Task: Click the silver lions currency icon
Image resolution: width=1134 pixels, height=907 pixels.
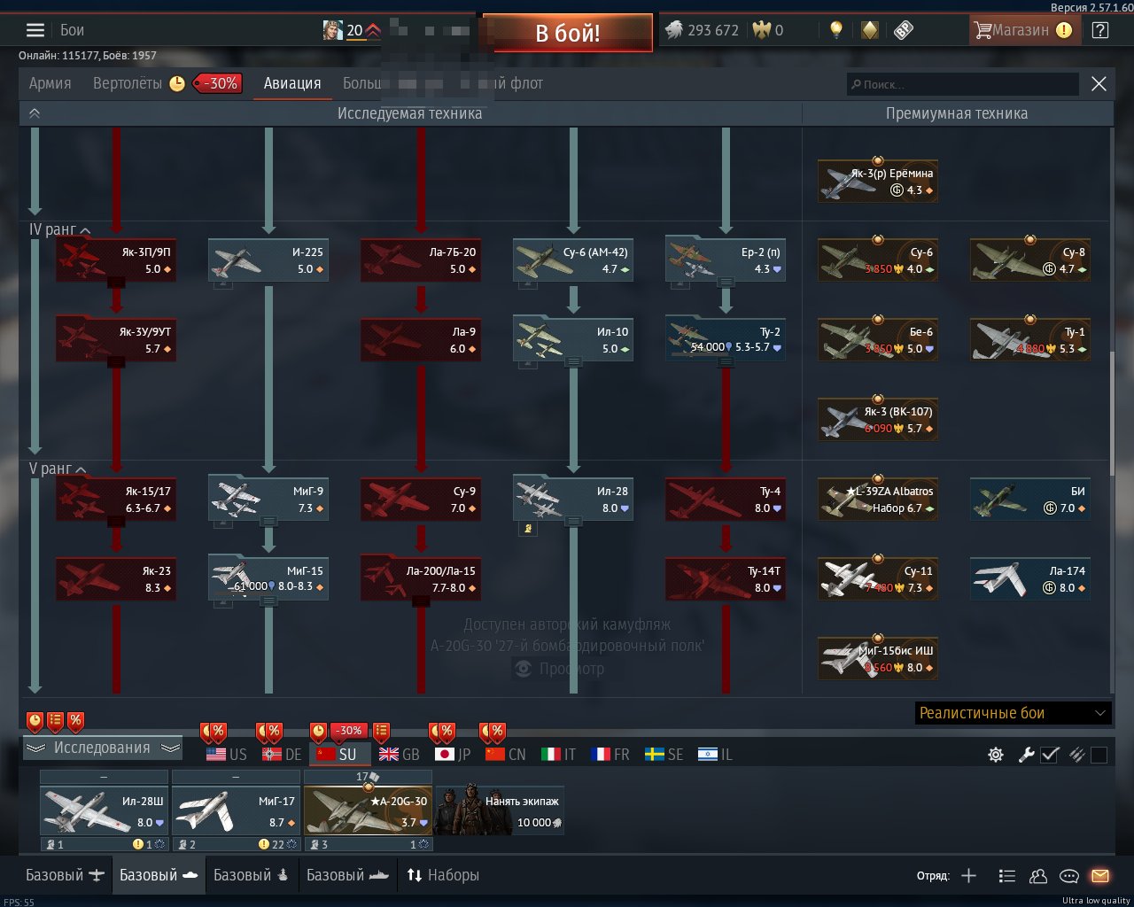Action: (674, 30)
